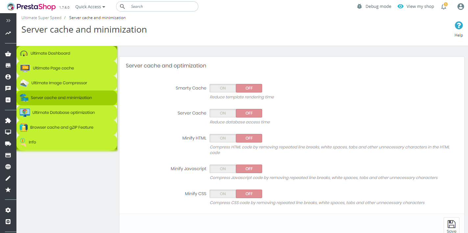Viewport: 468px width, 233px height.
Task: Open Shipping via the truck sidebar icon
Action: (x=8, y=143)
